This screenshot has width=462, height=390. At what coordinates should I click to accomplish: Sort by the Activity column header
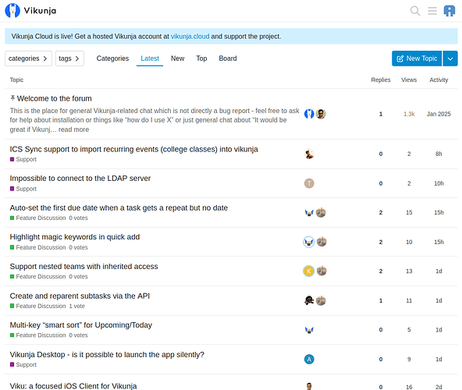[x=439, y=80]
